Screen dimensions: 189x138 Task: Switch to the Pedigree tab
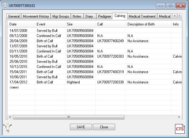tap(104, 16)
